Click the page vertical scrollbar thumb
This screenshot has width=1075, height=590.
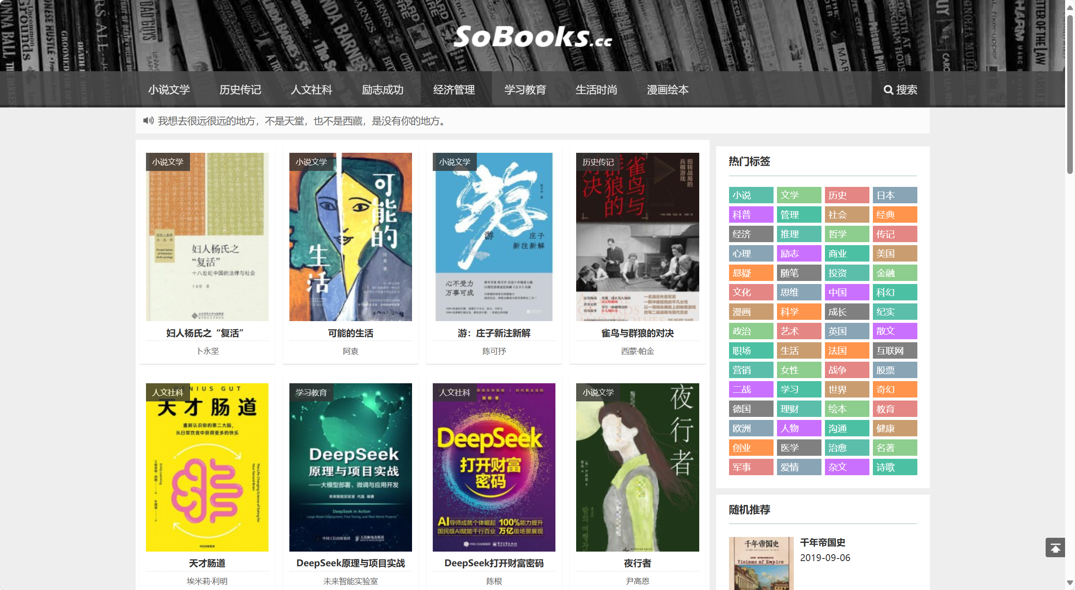(x=1070, y=94)
